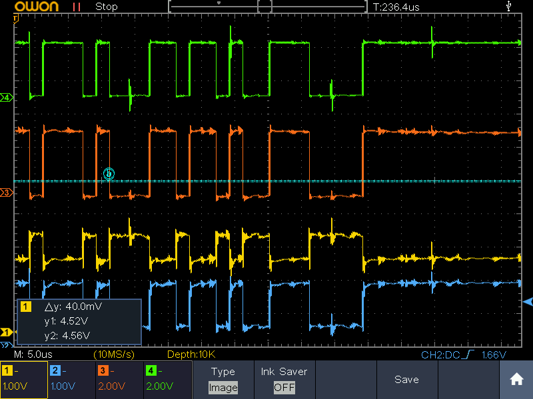The image size is (533, 399).
Task: Select channel 1 tab showing 1.00V
Action: pos(24,380)
